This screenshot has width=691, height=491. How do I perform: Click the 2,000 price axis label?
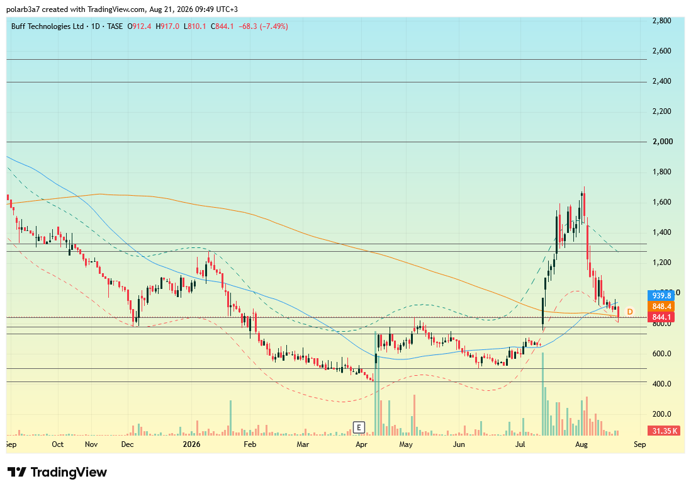tap(662, 142)
